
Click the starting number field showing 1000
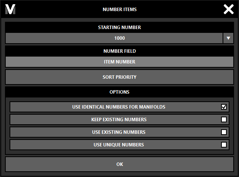click(114, 38)
